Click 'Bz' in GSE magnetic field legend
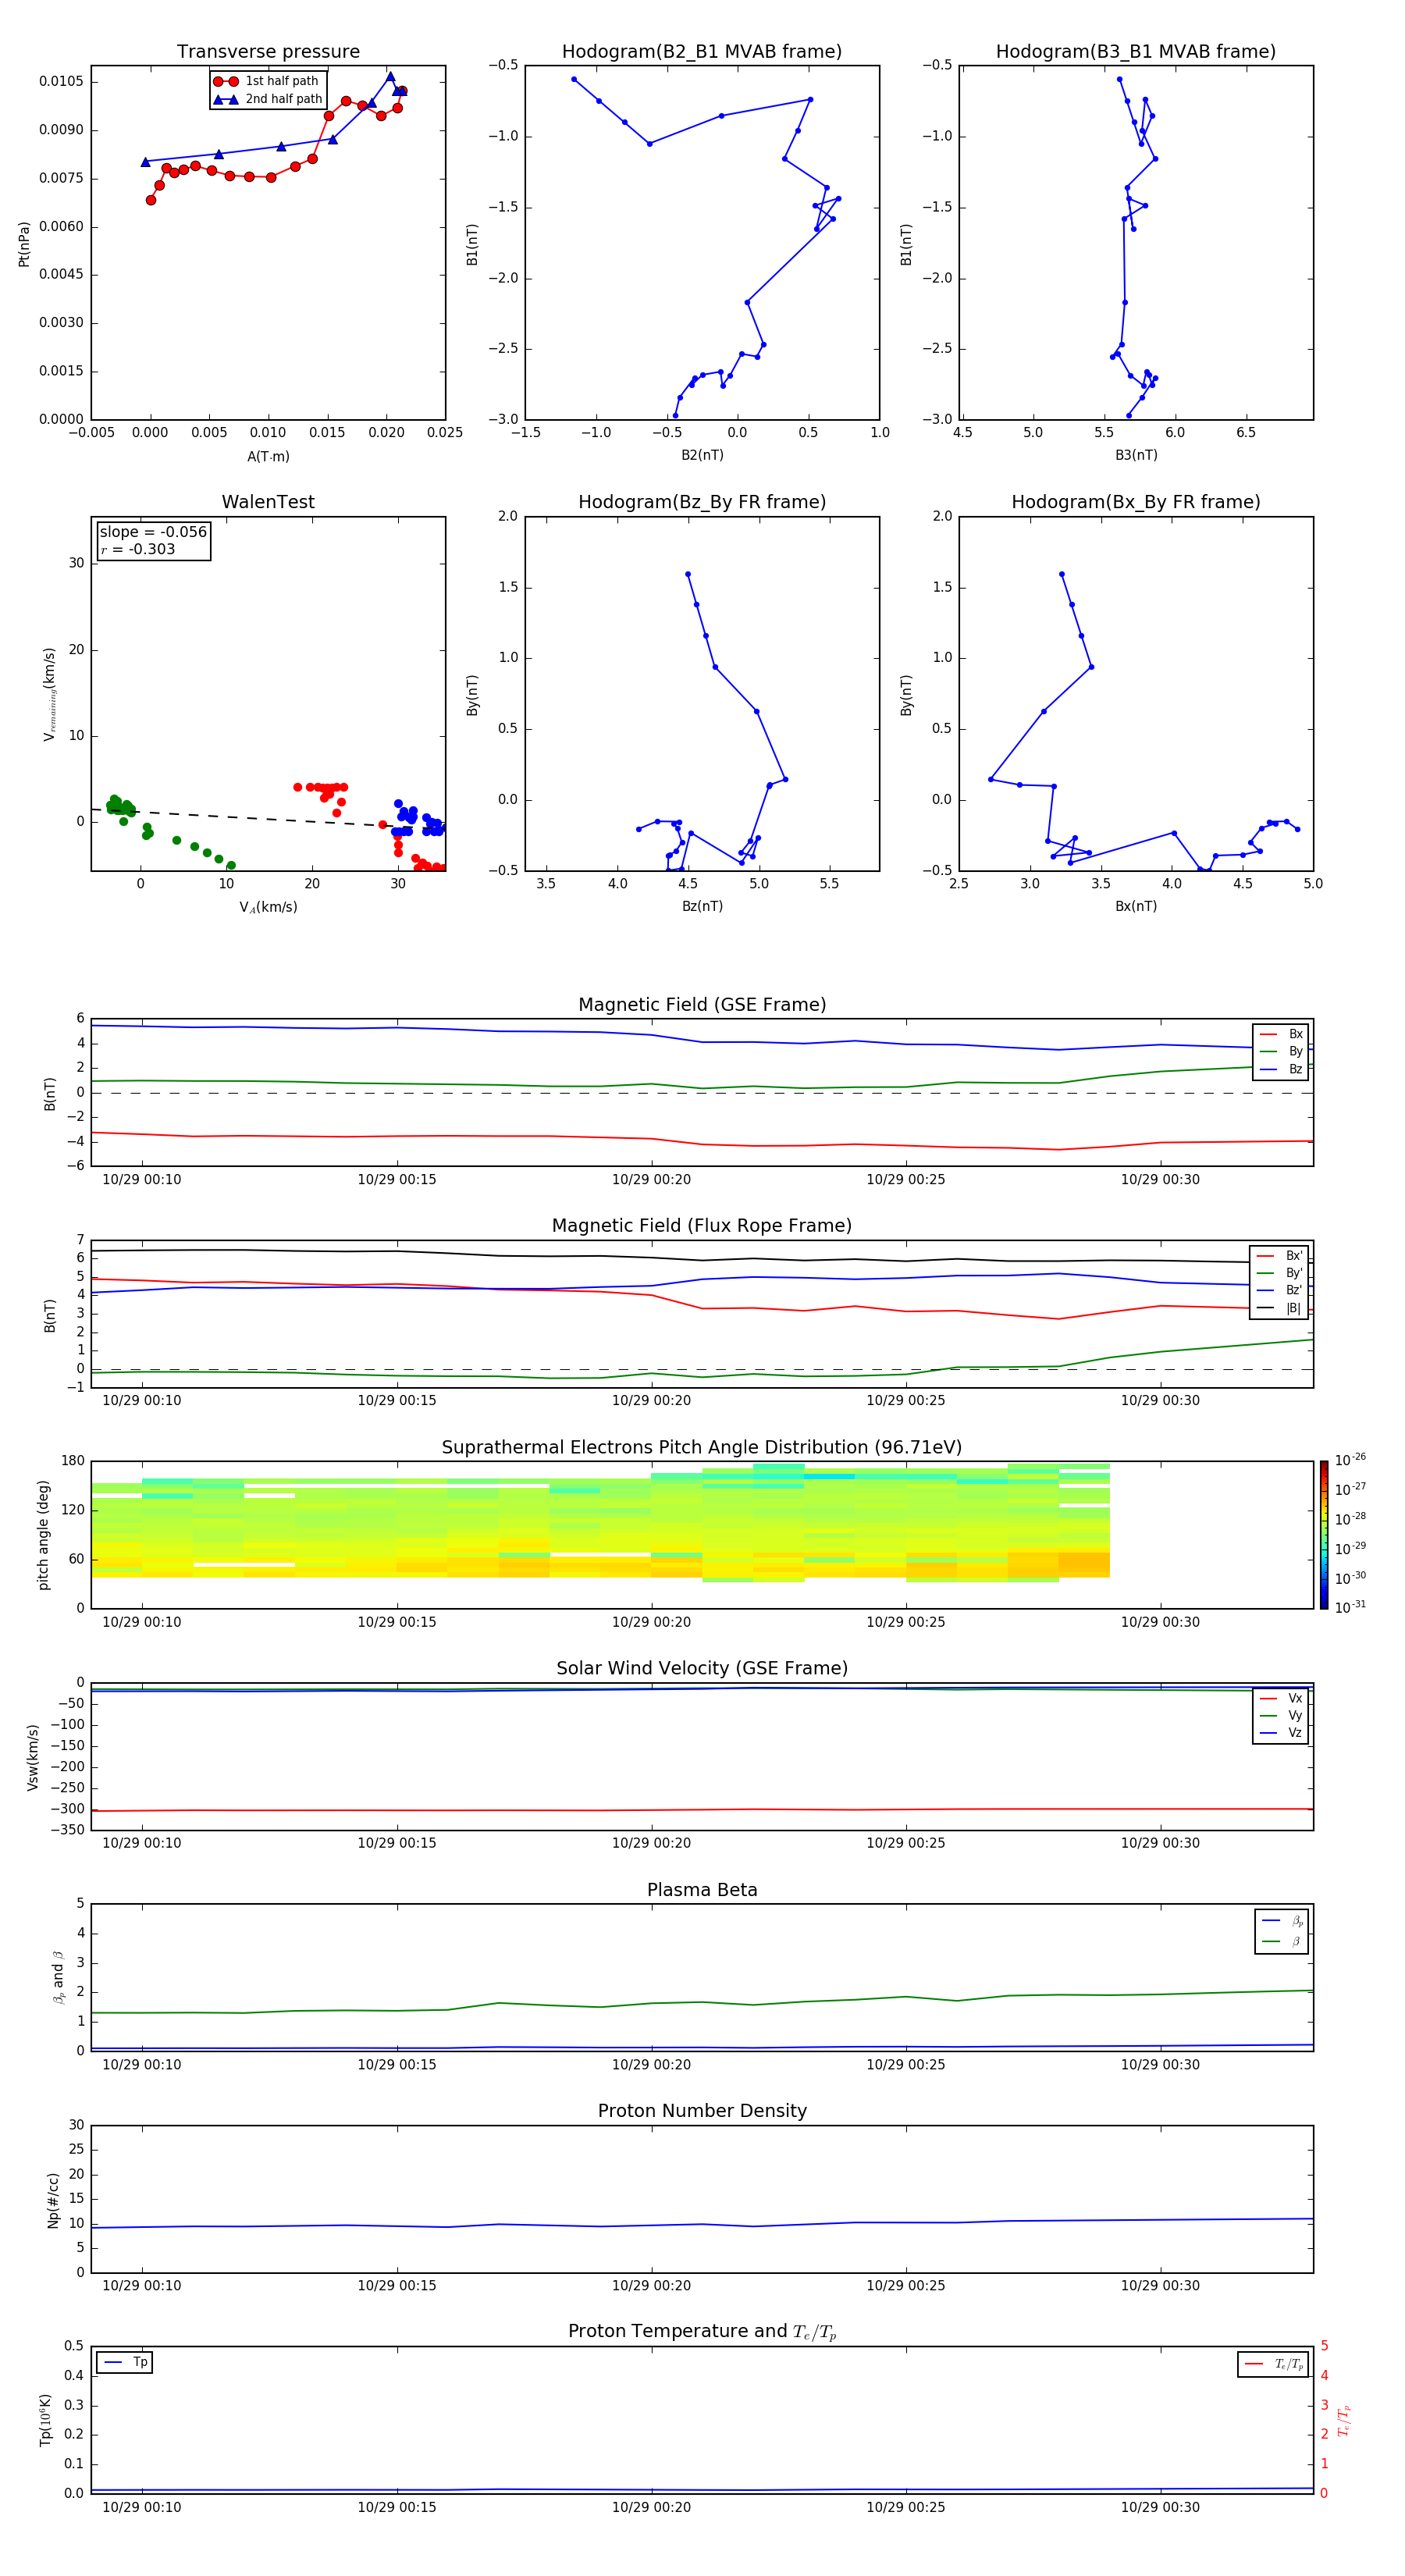1405x2576 pixels. [x=1295, y=1069]
